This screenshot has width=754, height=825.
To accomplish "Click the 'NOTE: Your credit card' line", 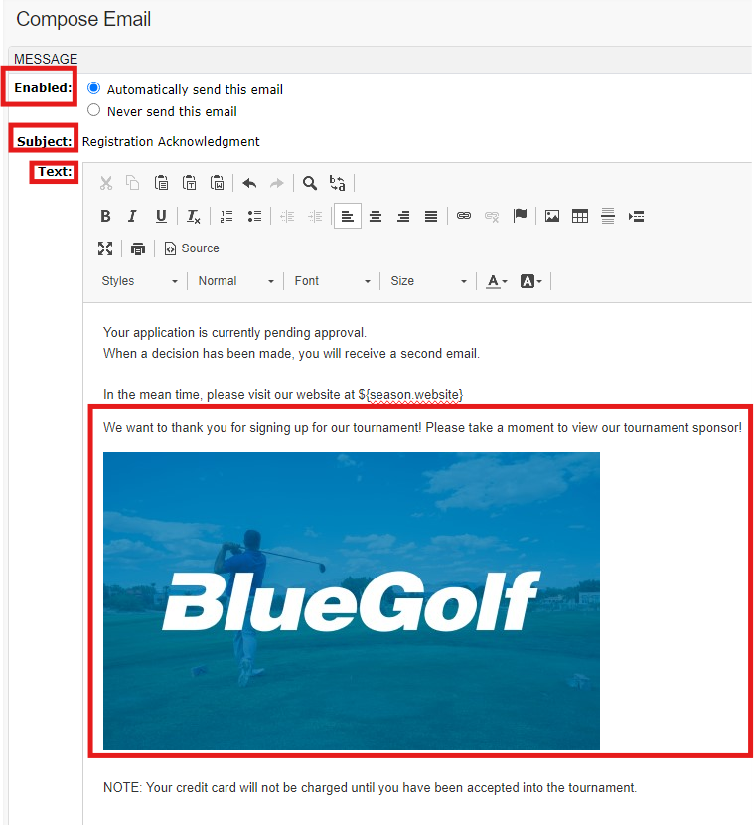I will pos(370,787).
